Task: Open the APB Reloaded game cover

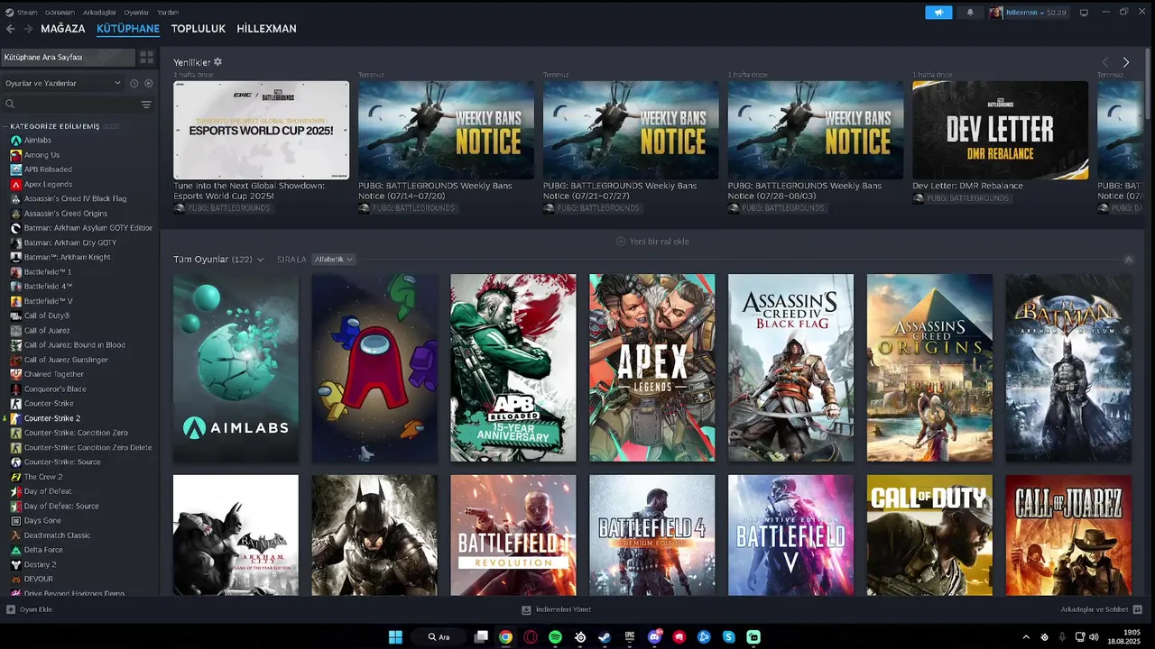Action: [x=513, y=368]
